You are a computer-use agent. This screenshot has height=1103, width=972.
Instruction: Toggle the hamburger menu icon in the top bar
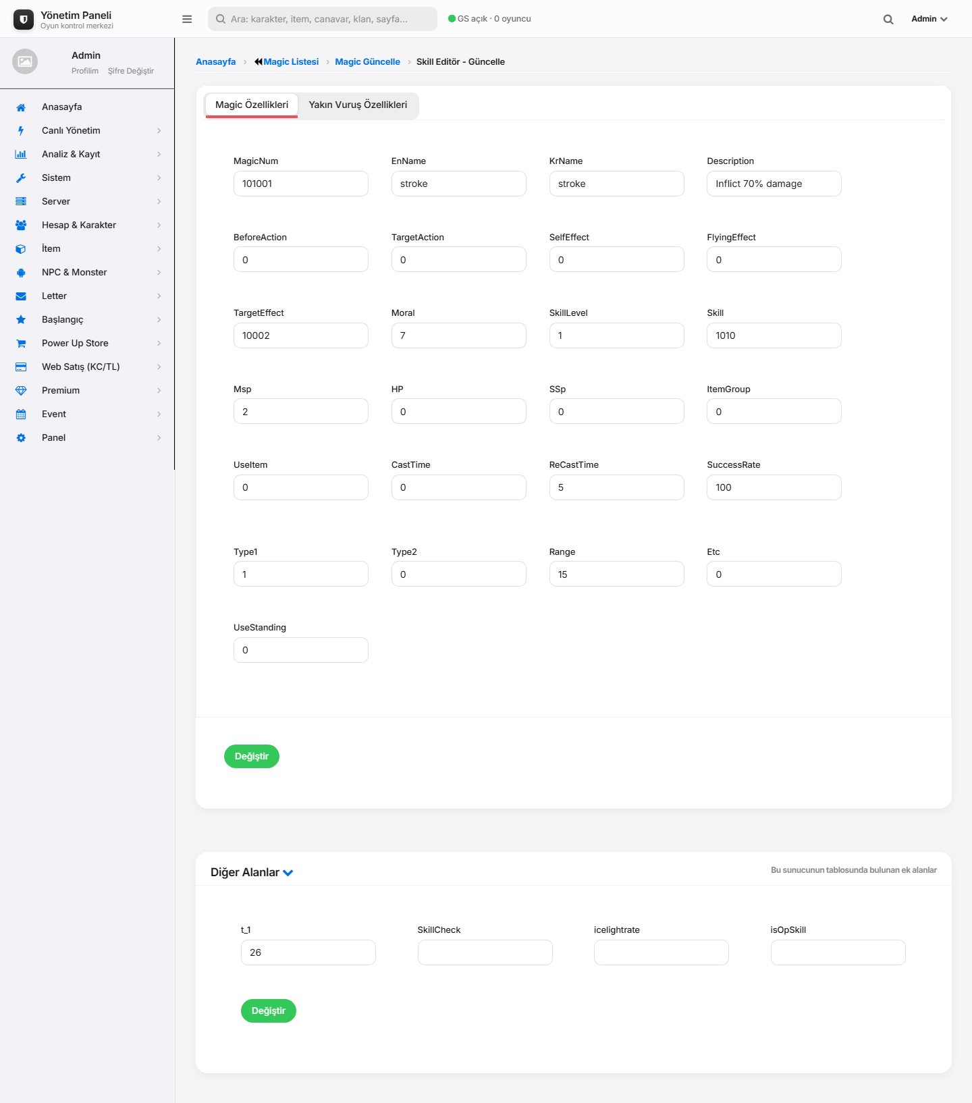(187, 19)
